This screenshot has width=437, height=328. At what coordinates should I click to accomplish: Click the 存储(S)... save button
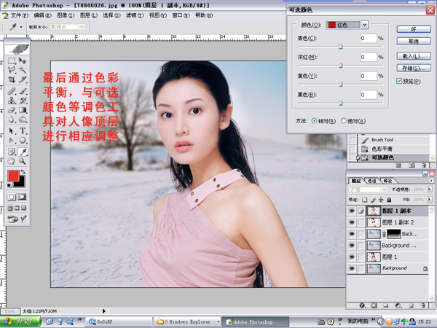(414, 68)
